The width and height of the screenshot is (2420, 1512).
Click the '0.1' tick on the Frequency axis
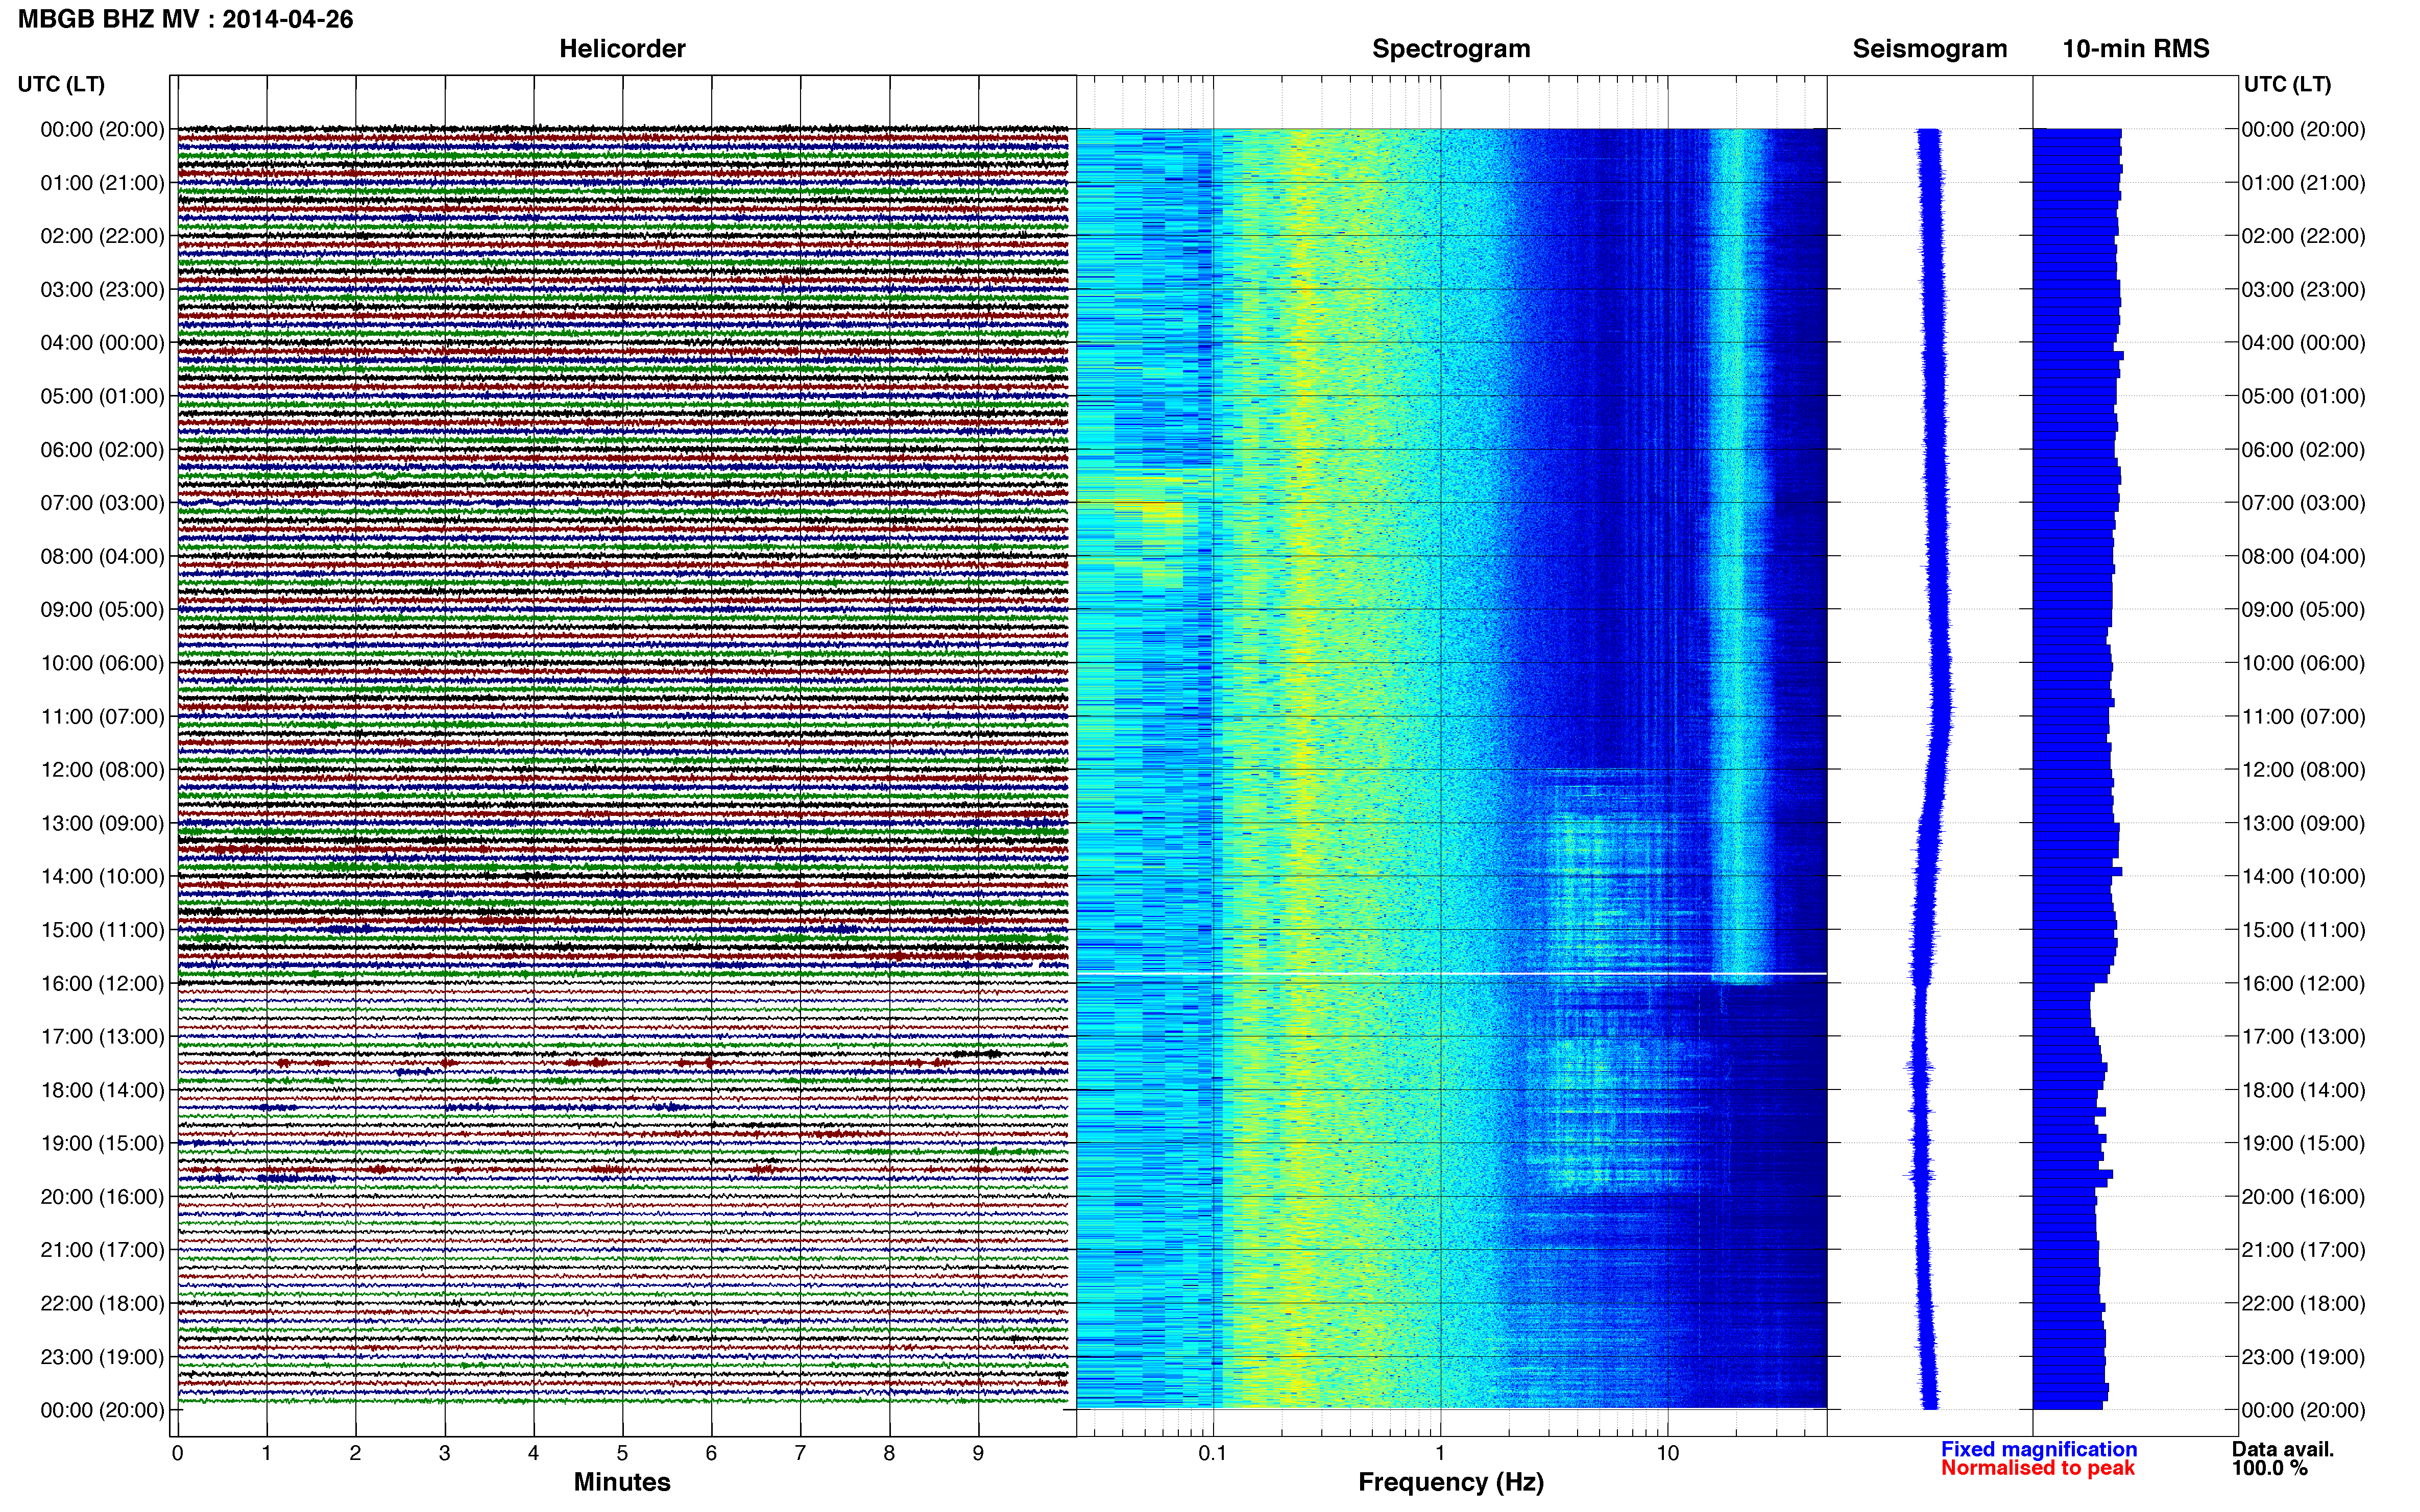click(x=1213, y=1453)
